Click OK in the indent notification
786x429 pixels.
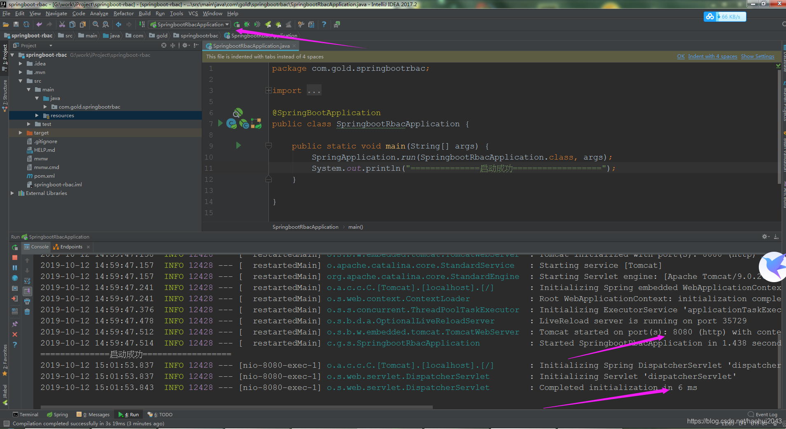point(681,56)
